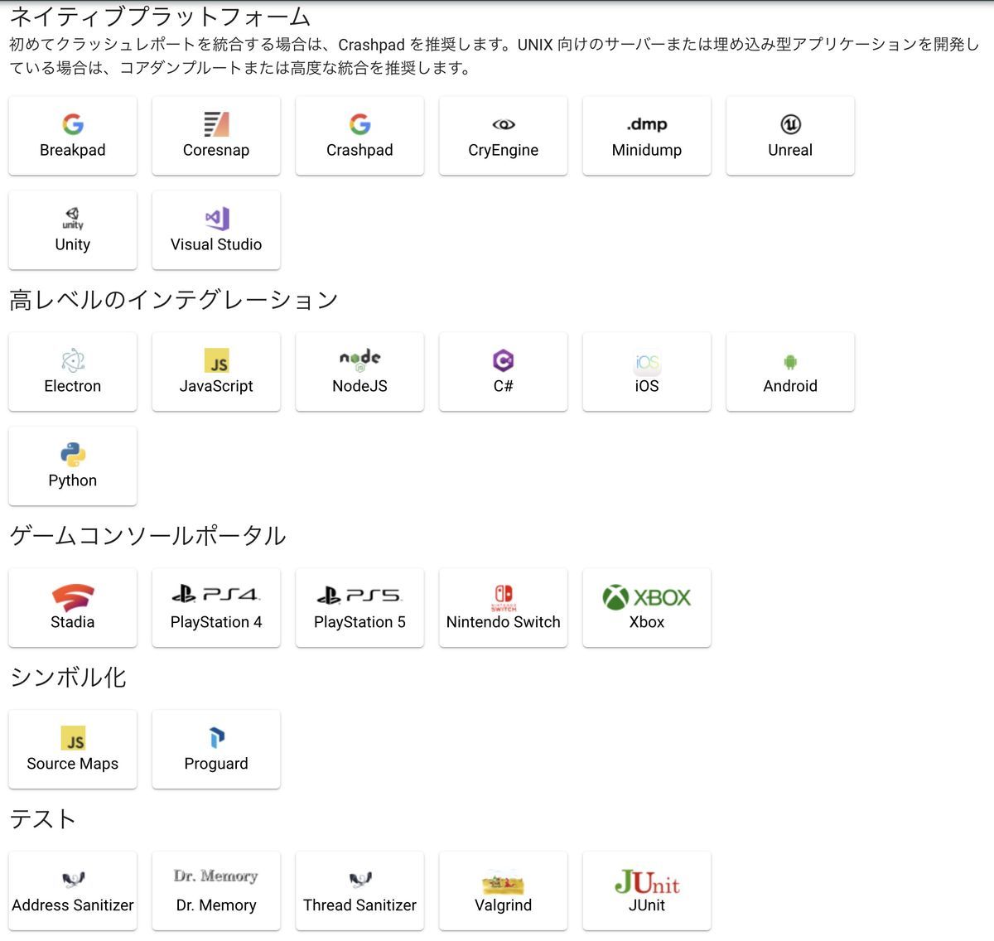Click the Minidump .dmp icon
The width and height of the screenshot is (994, 941).
point(646,135)
